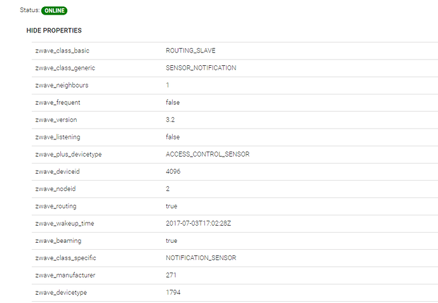
Task: Click the ONLINE status badge
Action: click(55, 11)
